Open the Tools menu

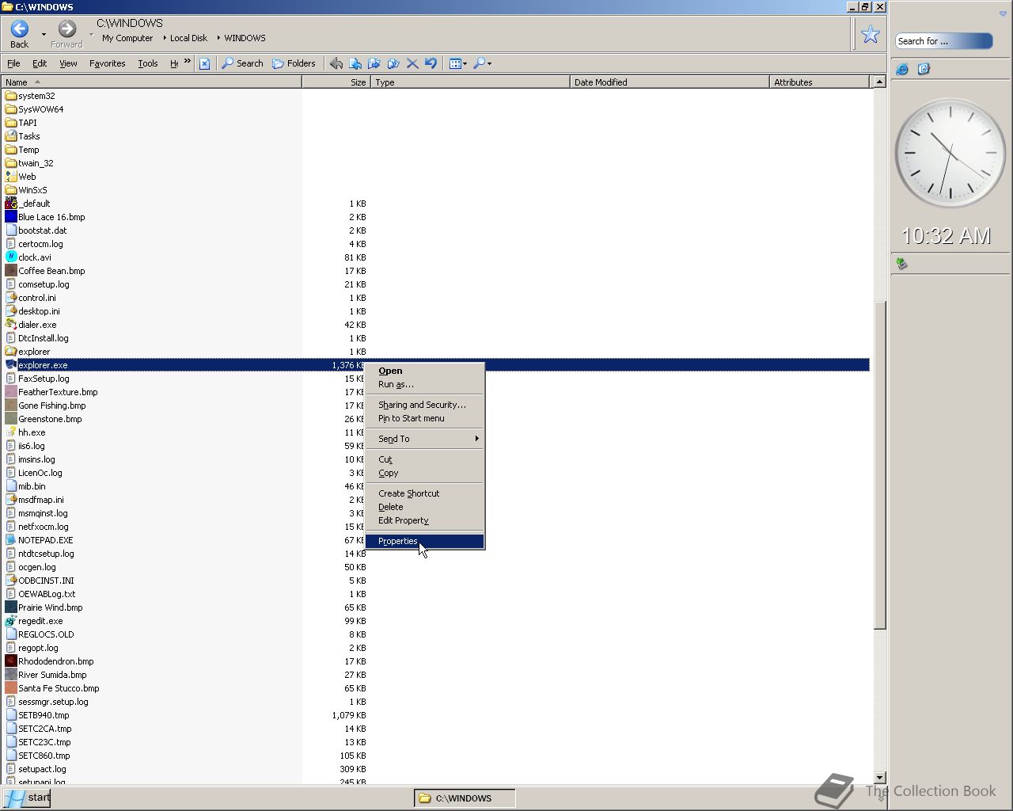pos(148,63)
